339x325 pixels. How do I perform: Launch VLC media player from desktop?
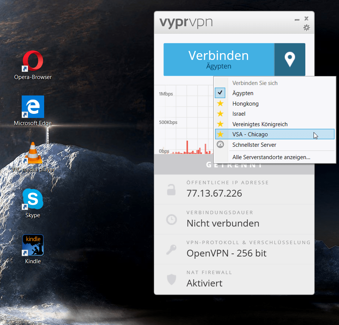(x=33, y=157)
